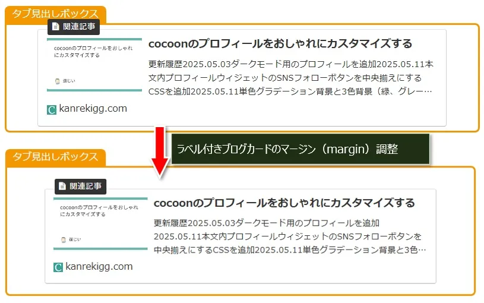
Task: Click the author avatar in the upper thumbnail
Action: [x=57, y=81]
